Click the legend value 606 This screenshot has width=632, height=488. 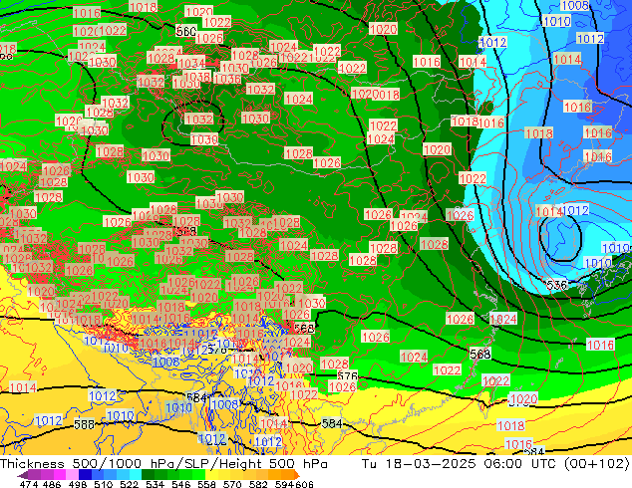304,484
